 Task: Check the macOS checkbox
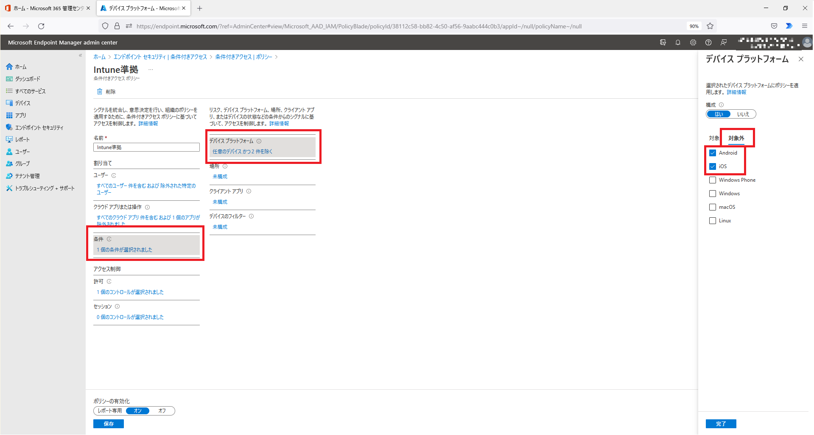tap(713, 207)
